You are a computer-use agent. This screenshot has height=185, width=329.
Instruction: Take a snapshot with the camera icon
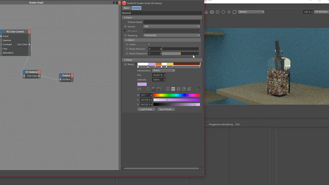tap(212, 12)
